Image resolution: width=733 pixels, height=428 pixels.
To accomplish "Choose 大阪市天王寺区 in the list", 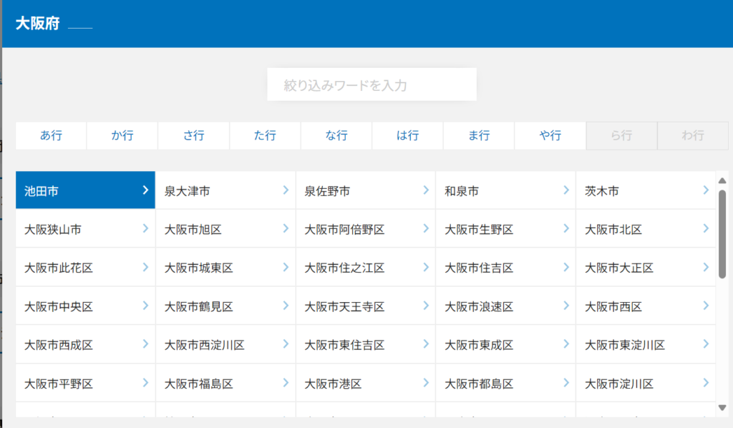I will (x=345, y=307).
